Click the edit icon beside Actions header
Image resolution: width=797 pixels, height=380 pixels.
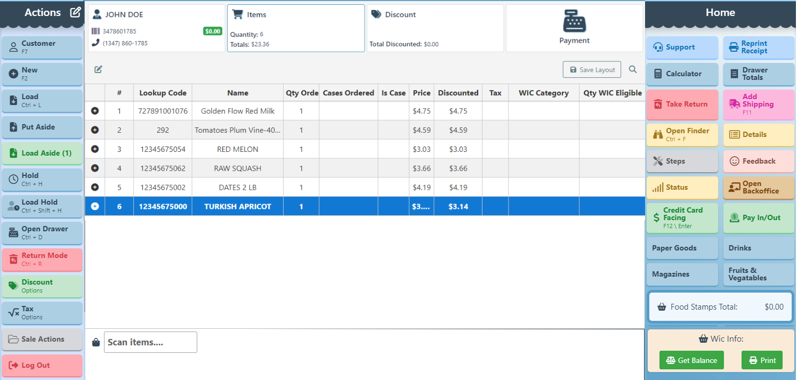click(76, 12)
